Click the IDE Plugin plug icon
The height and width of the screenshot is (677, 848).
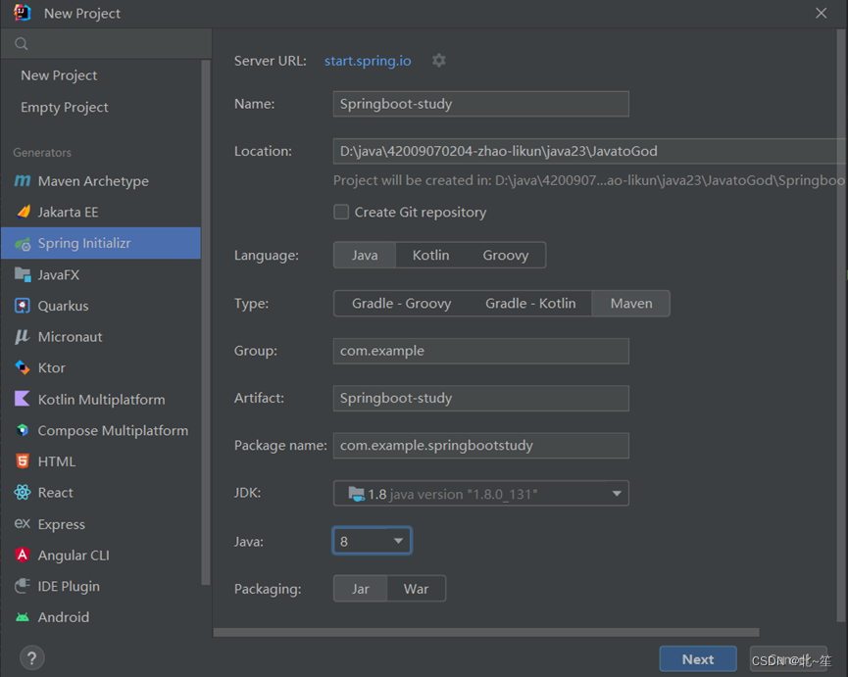23,586
